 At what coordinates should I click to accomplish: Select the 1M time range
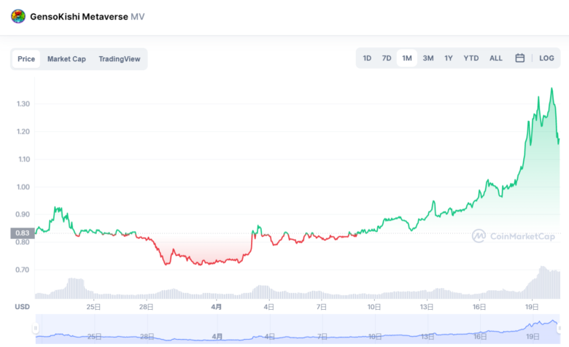tap(407, 58)
